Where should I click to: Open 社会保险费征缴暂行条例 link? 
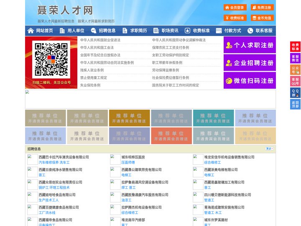171,78
